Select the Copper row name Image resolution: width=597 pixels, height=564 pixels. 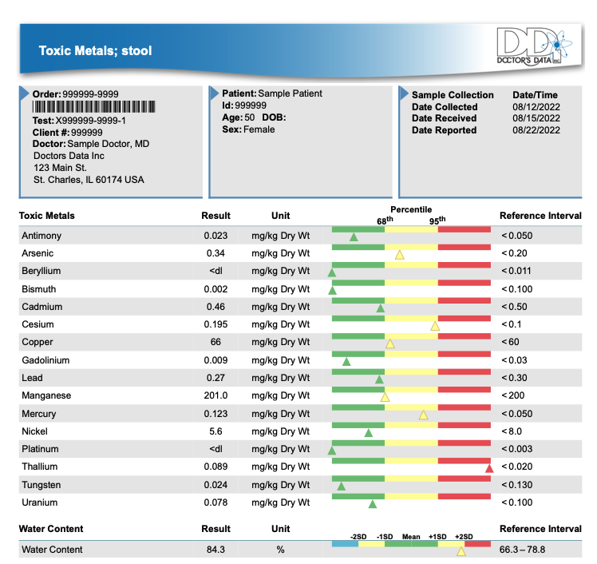pyautogui.click(x=36, y=342)
